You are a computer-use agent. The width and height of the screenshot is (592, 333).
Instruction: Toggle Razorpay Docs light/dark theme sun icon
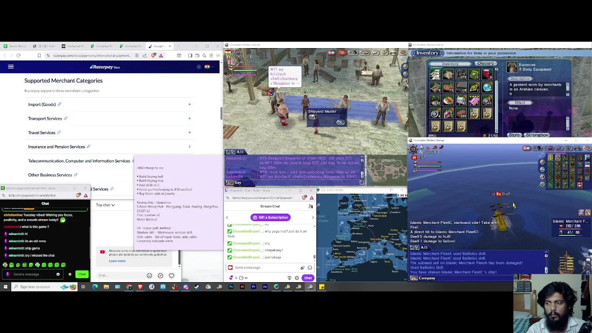199,67
